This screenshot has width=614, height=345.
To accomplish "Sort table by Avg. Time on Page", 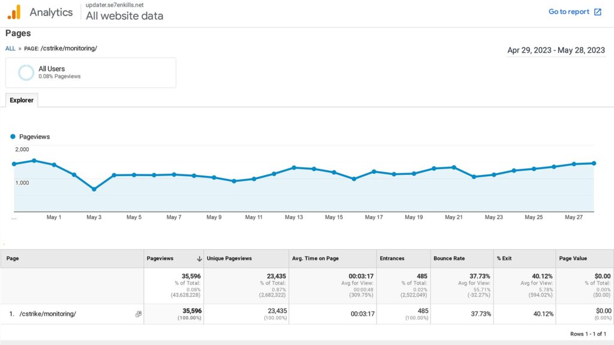I will 316,259.
